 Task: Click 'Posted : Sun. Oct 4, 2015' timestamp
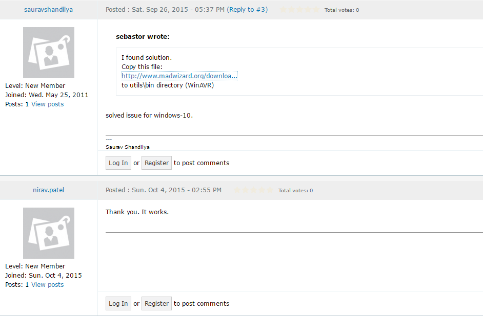tap(163, 190)
